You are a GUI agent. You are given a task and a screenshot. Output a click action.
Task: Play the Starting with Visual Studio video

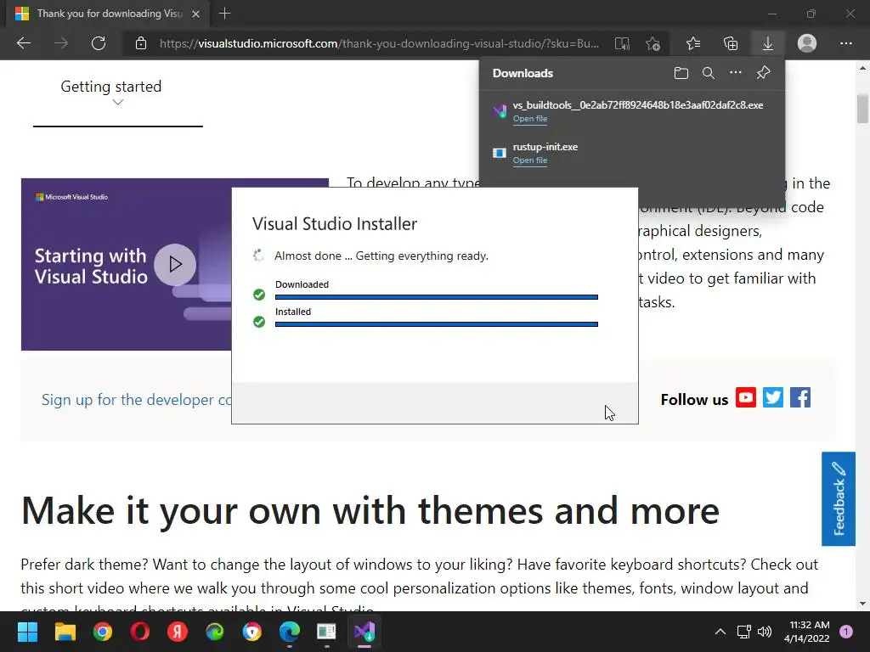(x=175, y=265)
